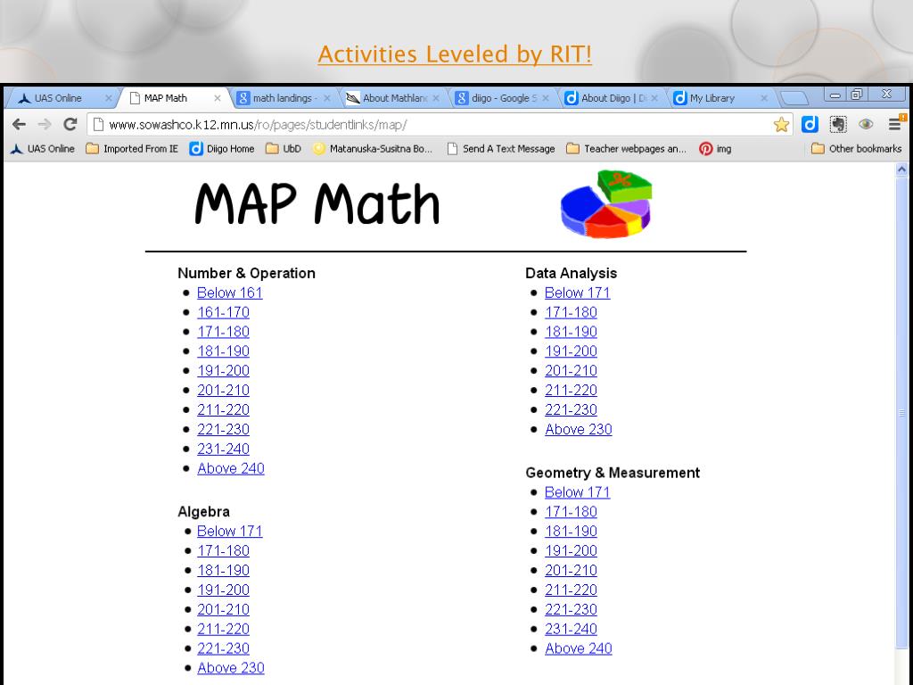913x685 pixels.
Task: Open the Pinterest img bookmark
Action: (716, 149)
